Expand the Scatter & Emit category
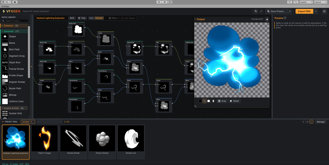 point(14,108)
